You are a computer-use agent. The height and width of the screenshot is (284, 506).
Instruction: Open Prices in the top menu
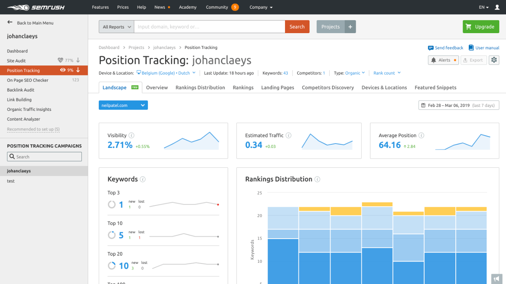[123, 7]
